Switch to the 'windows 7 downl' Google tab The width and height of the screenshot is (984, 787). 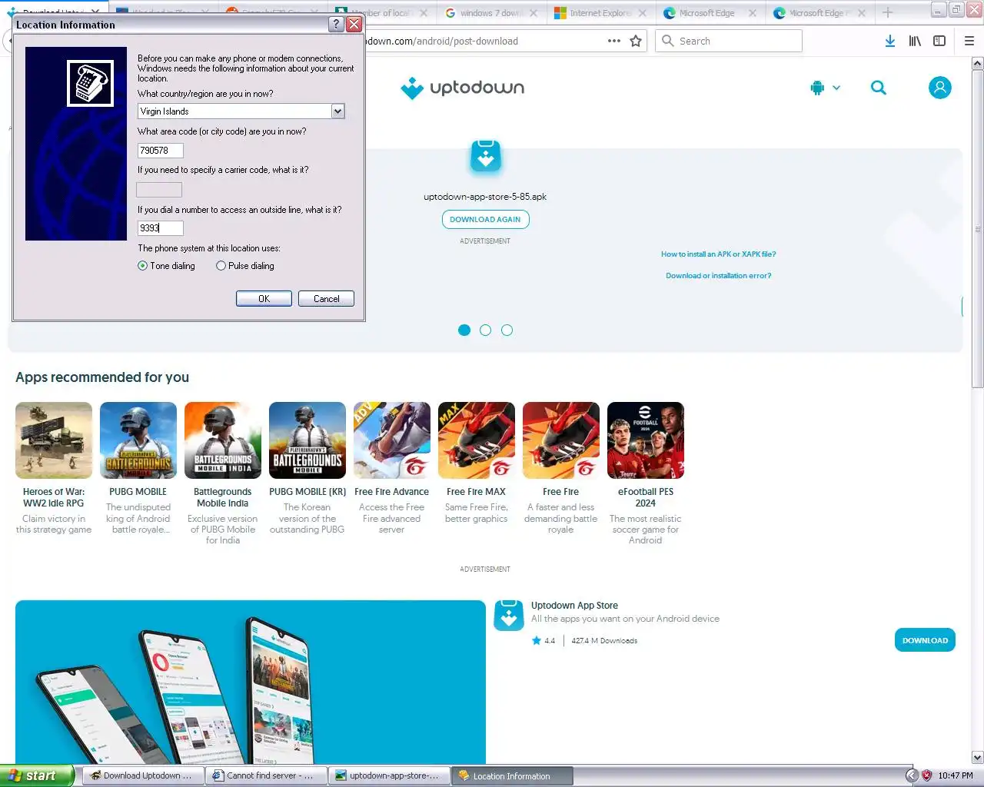pos(493,13)
